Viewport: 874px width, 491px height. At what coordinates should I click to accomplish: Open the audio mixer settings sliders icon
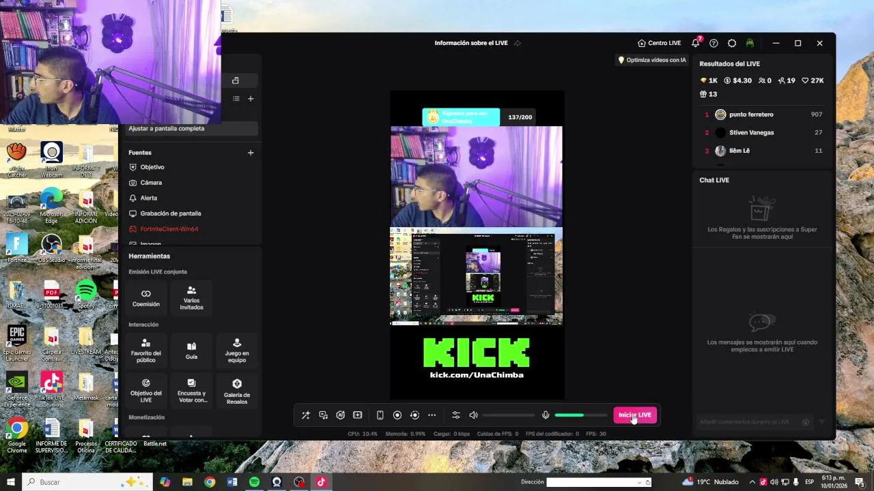click(456, 415)
